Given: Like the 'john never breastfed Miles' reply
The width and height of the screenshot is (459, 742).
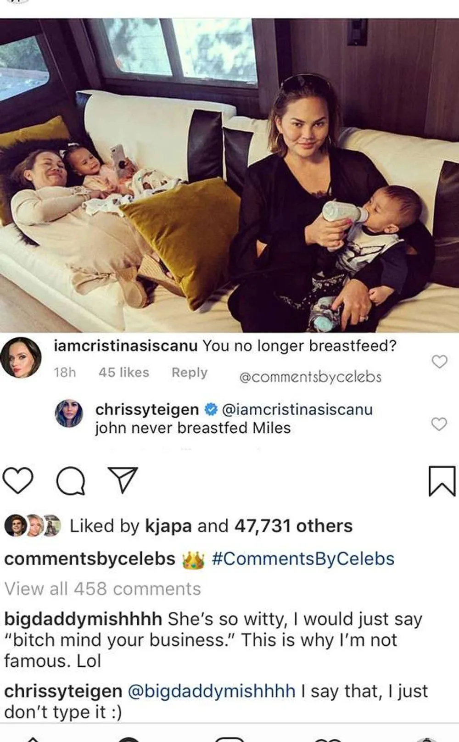Looking at the screenshot, I should click(439, 424).
